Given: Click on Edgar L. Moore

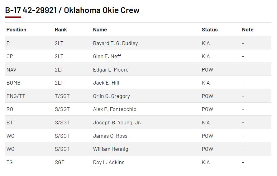Looking at the screenshot, I should click(111, 70).
